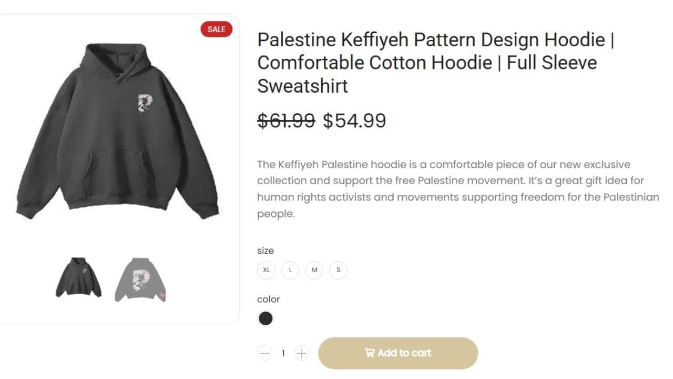This screenshot has height=379, width=673.
Task: Add the hoodie to cart
Action: 398,353
